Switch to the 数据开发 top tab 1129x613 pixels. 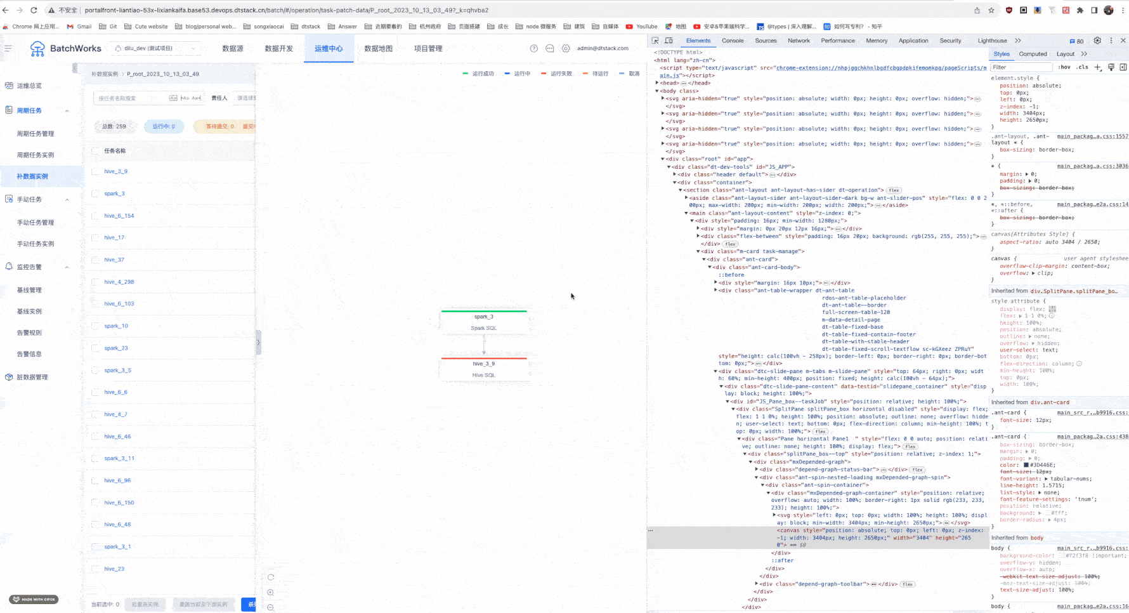(x=279, y=48)
